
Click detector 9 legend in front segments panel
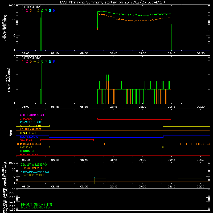click(x=54, y=11)
